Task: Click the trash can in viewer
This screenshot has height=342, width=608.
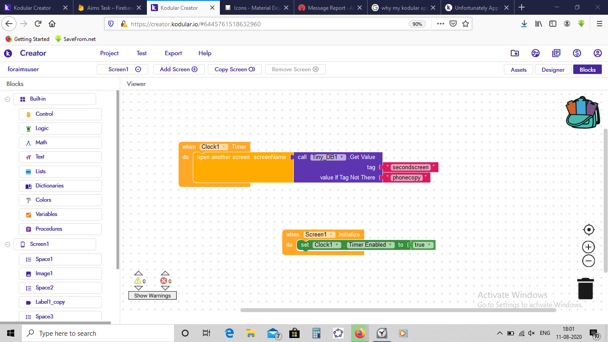Action: 585,289
